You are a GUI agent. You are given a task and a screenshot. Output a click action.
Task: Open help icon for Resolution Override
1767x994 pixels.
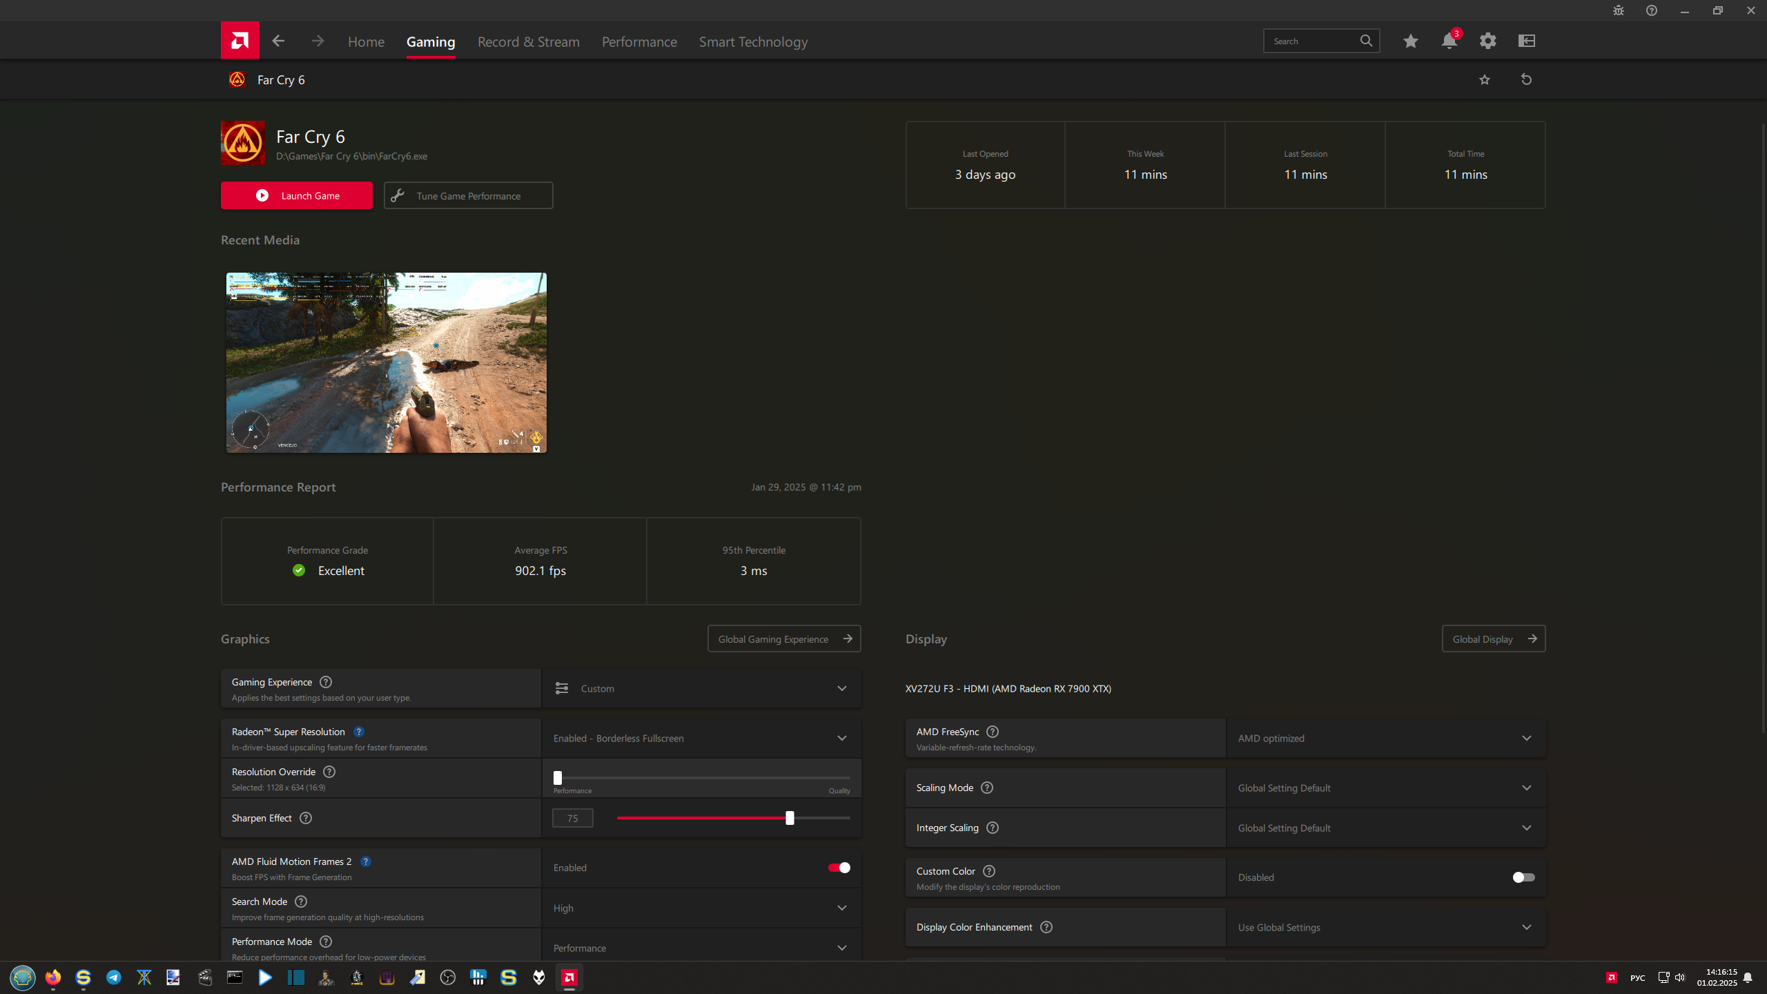tap(329, 772)
